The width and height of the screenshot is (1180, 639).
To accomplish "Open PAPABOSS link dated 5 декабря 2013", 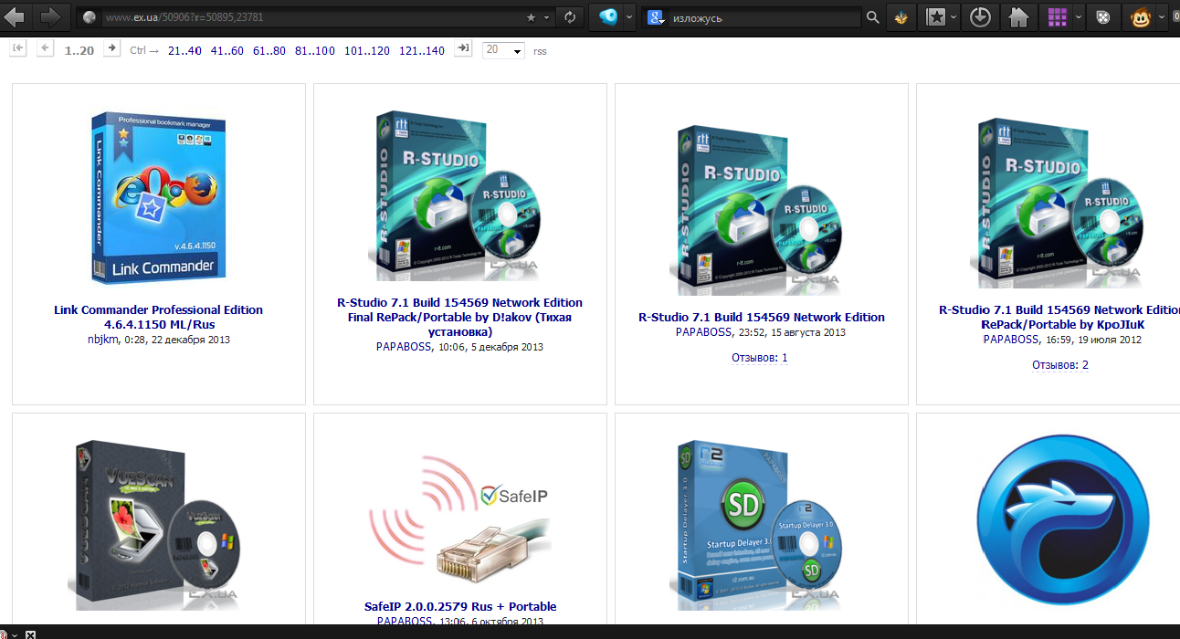I will coord(405,347).
